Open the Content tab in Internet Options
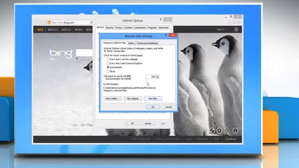Viewport: 299px width, 168px height. coord(128,28)
